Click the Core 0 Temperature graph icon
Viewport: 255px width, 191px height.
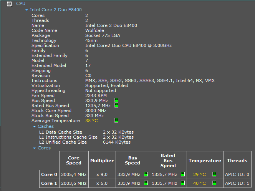214,174
